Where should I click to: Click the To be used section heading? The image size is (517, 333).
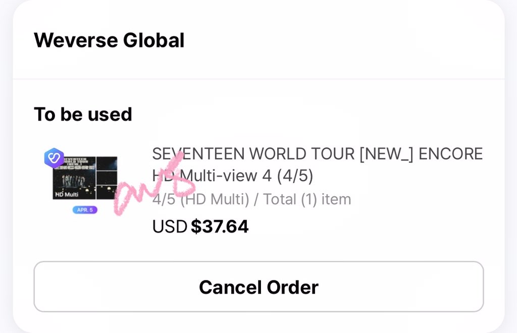pos(83,115)
